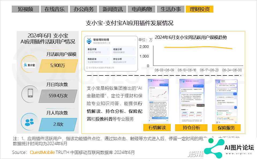Click the 单位：万 unit label
Viewport: 257px width, 159px height.
tap(145, 40)
